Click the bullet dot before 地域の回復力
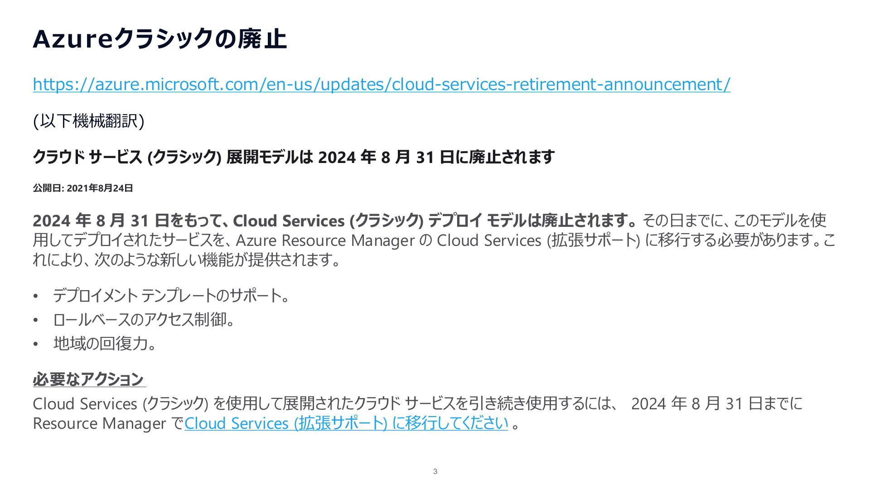The width and height of the screenshot is (870, 489). [x=36, y=345]
